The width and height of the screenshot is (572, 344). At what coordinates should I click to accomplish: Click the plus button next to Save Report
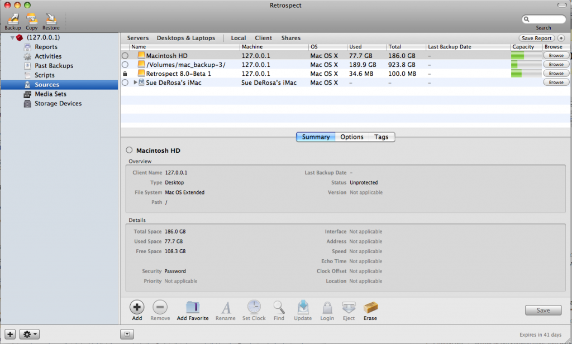561,38
